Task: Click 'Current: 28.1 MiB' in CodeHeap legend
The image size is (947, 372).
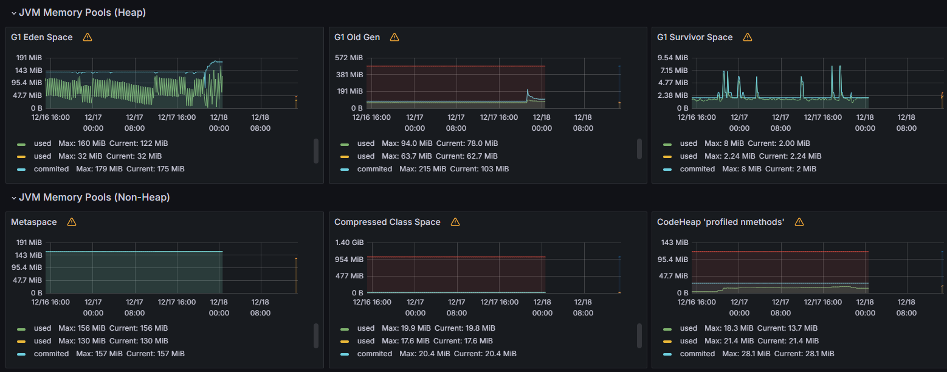Action: [805, 353]
